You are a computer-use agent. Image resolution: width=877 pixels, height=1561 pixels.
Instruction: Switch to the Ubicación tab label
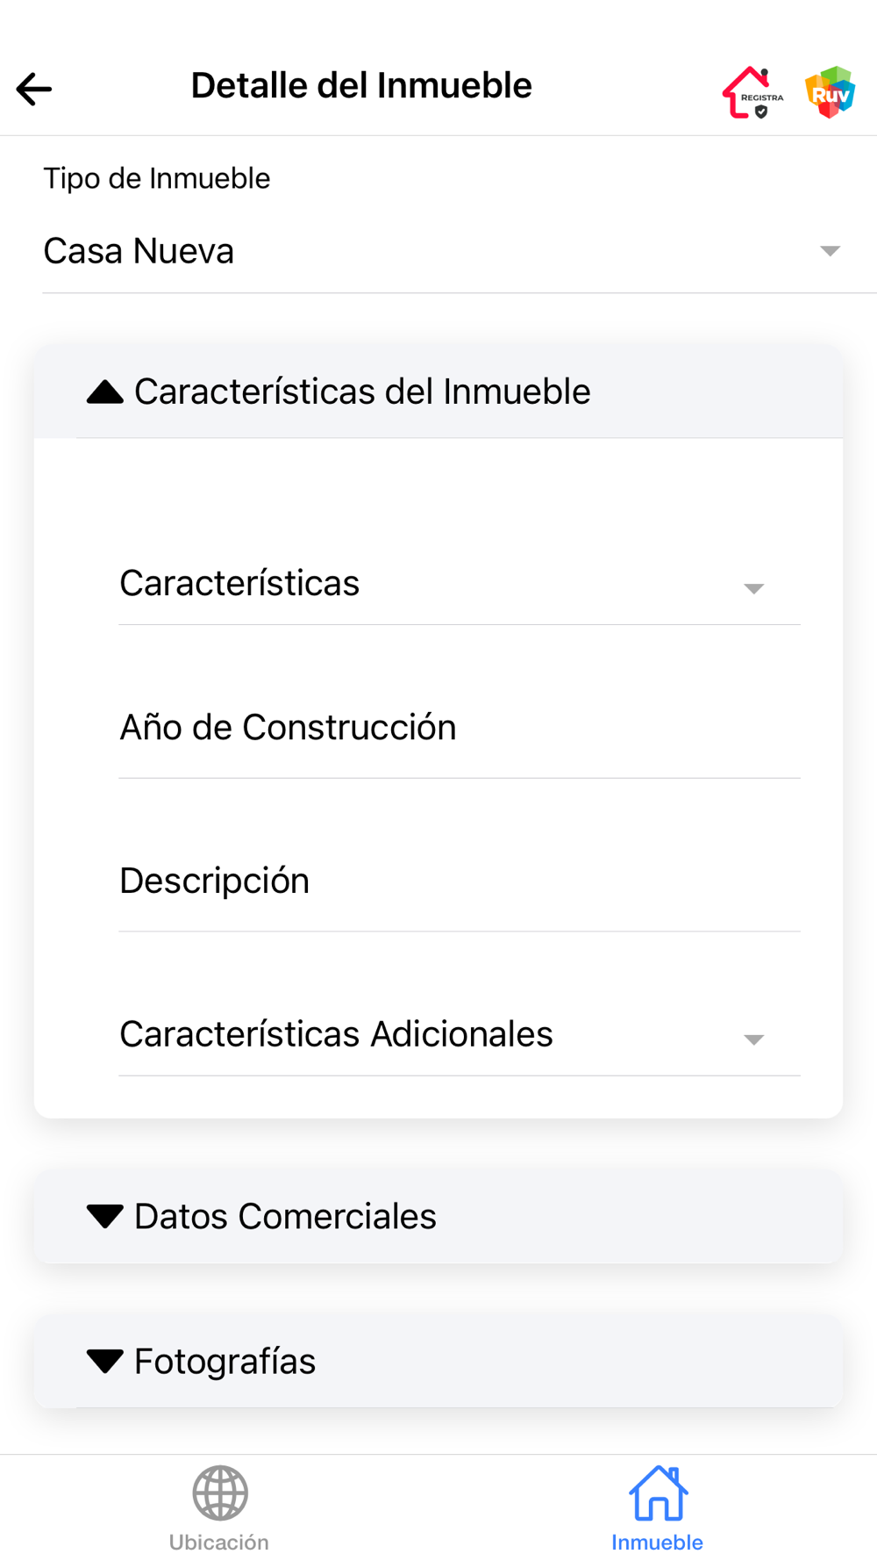219,1543
